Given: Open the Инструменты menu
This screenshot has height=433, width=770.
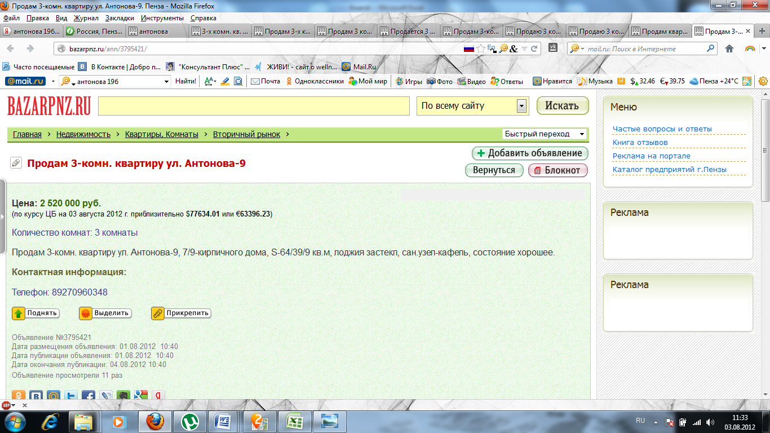Looking at the screenshot, I should (163, 18).
